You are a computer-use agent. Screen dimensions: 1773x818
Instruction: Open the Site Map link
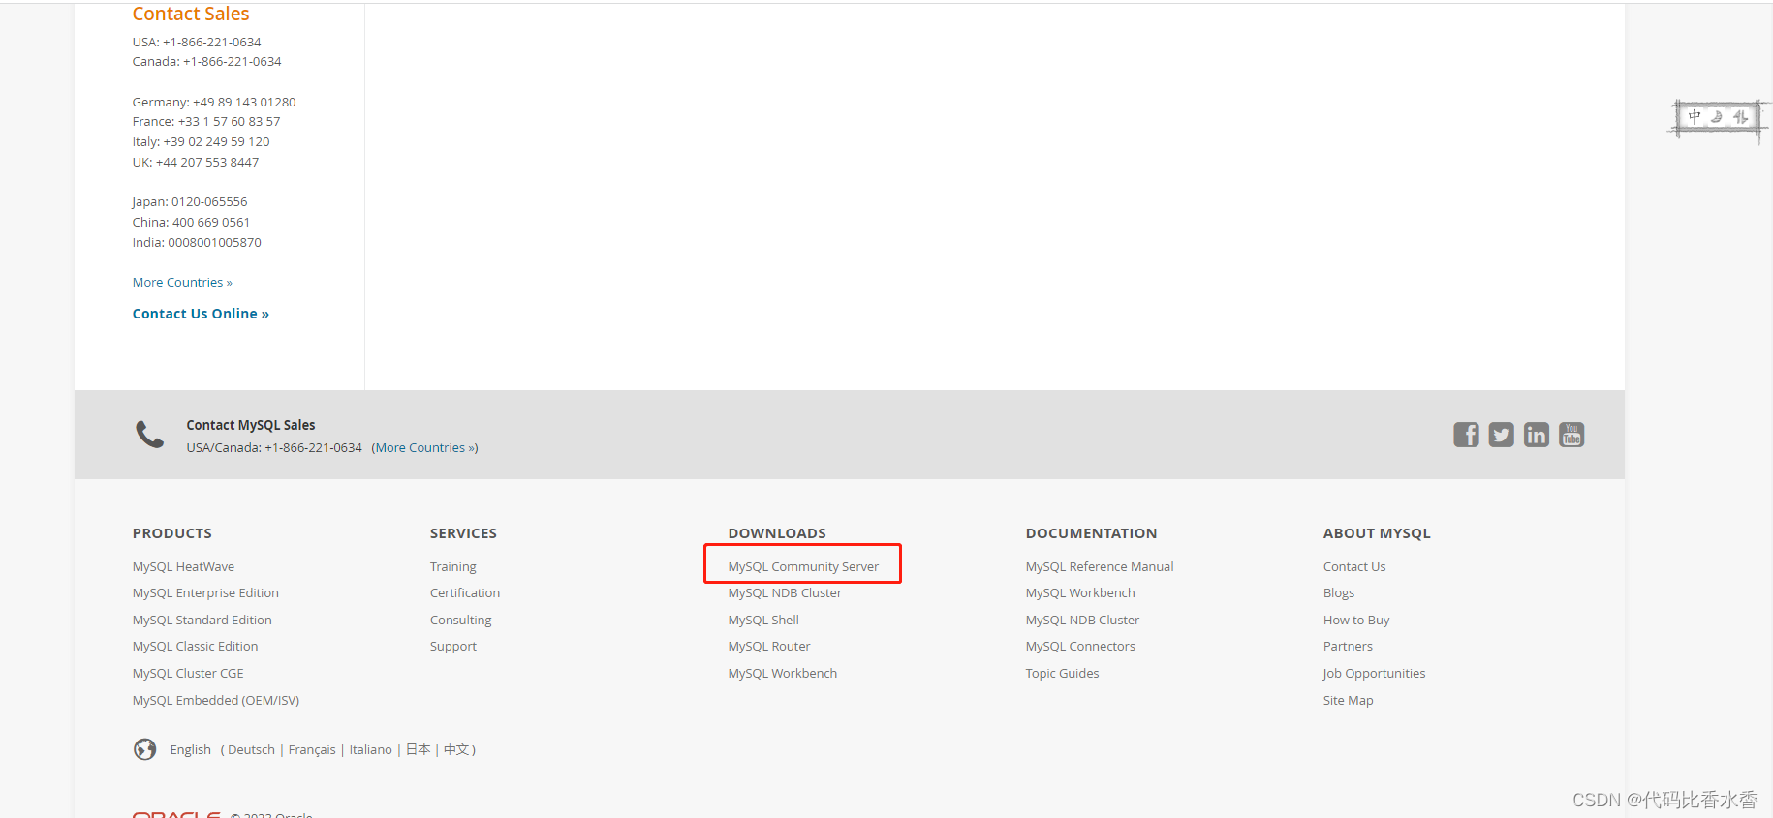[1348, 701]
